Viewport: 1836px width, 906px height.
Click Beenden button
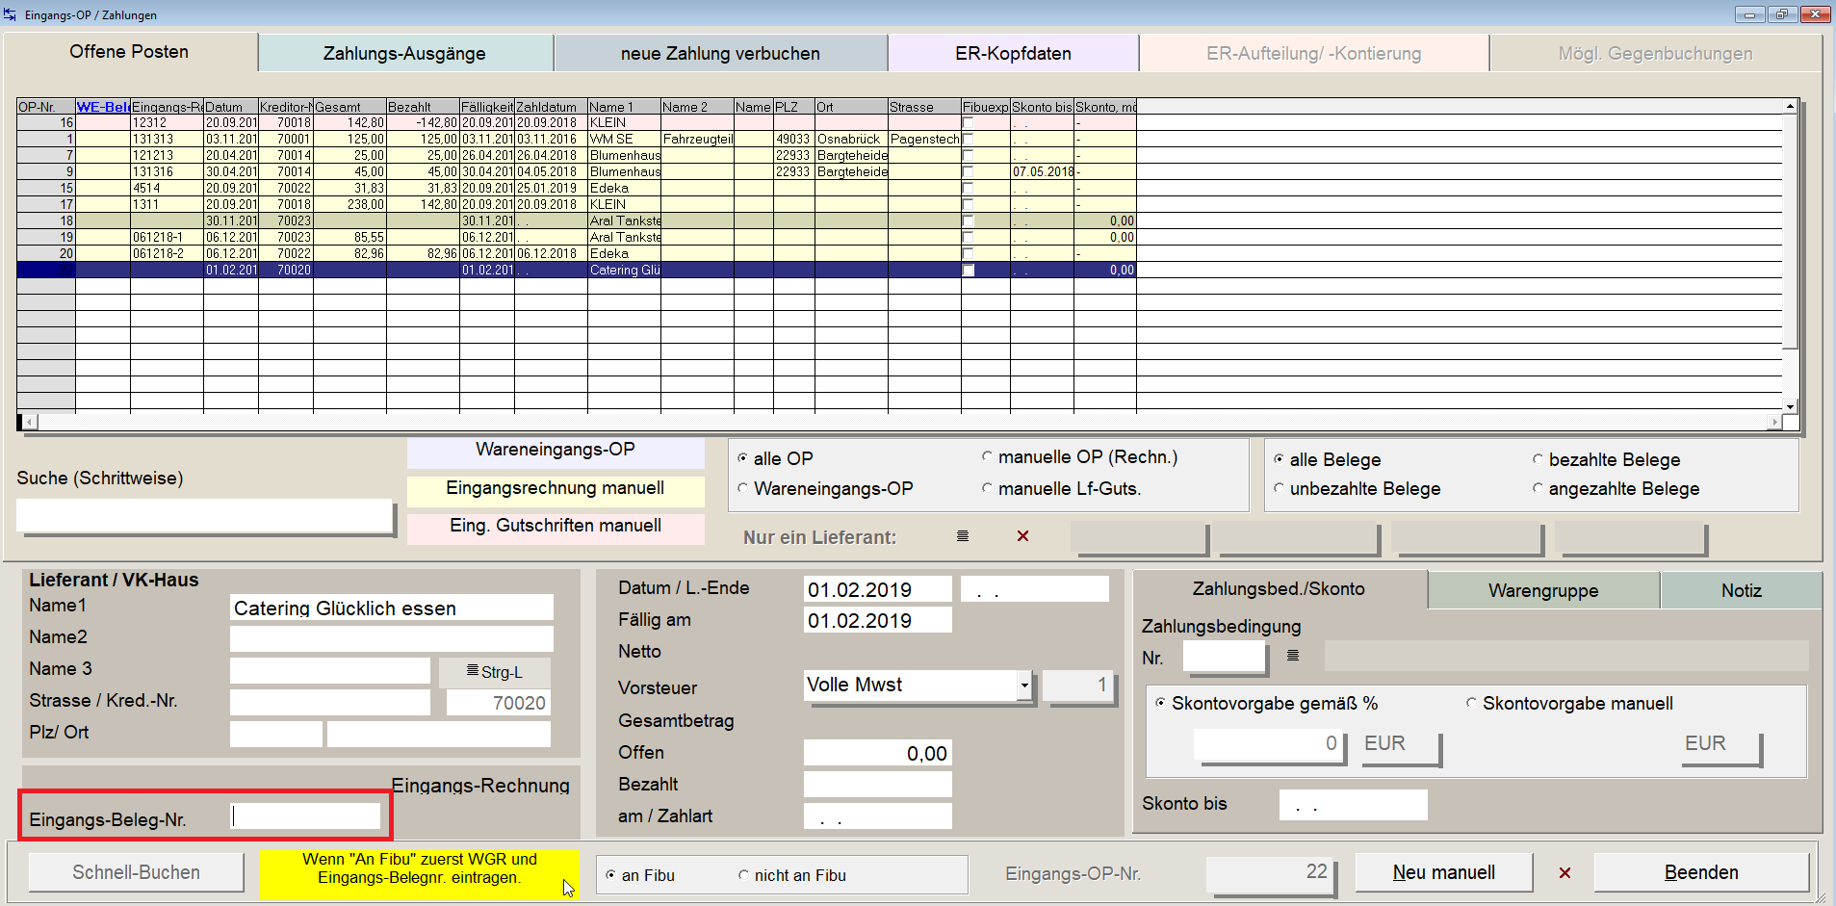pos(1701,872)
